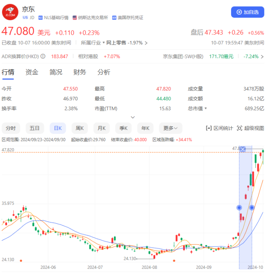Screen dimensions: 267x273
Task: Click the 纳斯达克交易所 flag icon
Action: [75, 18]
